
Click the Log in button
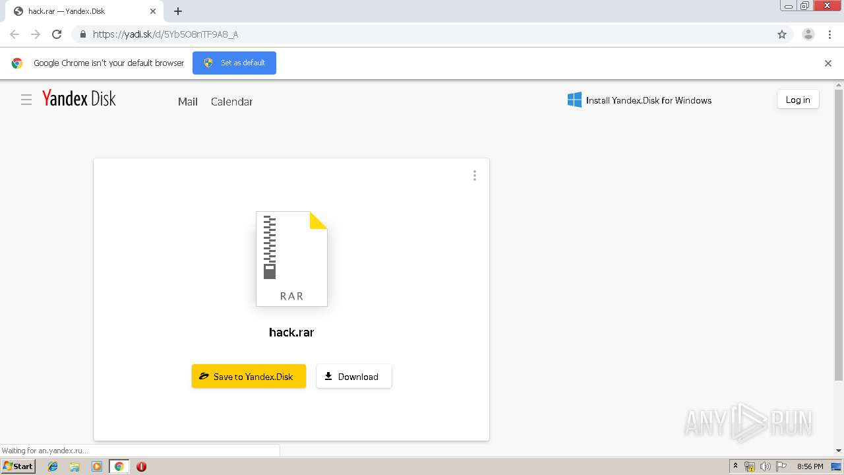pos(798,100)
